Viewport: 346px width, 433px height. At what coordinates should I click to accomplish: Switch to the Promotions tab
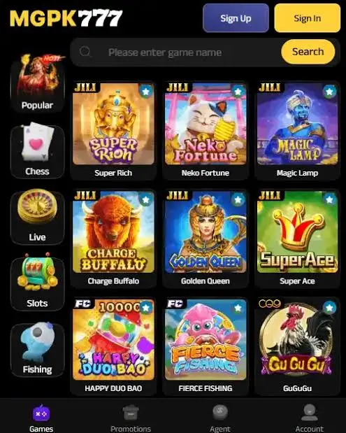click(131, 418)
